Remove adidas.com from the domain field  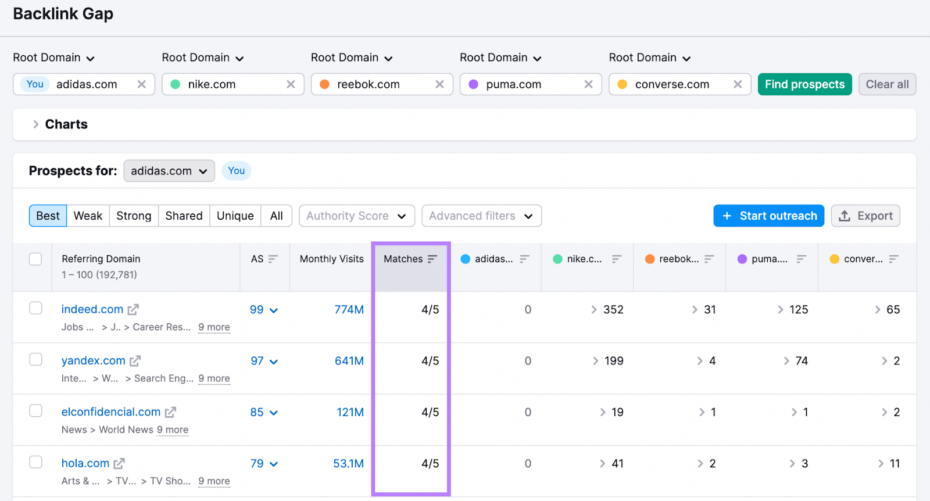click(141, 84)
